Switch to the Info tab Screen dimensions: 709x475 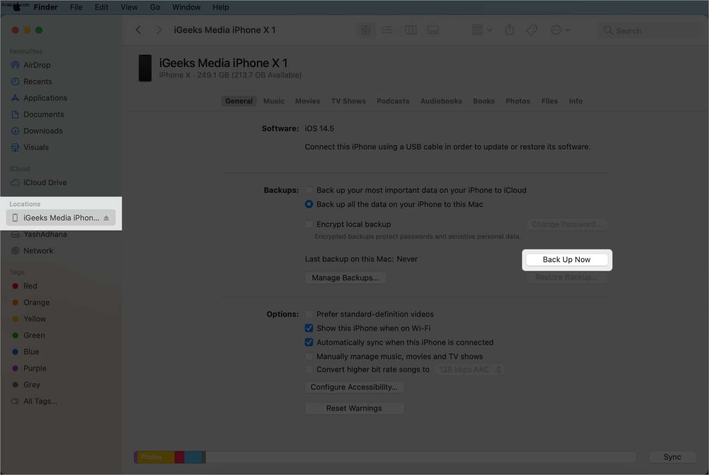(576, 101)
